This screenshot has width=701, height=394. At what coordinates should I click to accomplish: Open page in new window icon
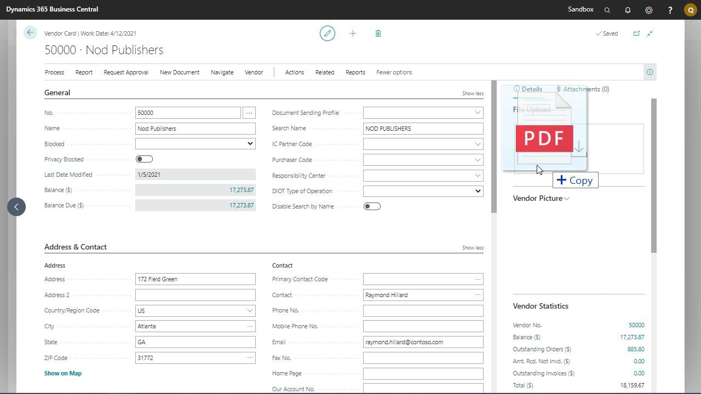point(636,33)
